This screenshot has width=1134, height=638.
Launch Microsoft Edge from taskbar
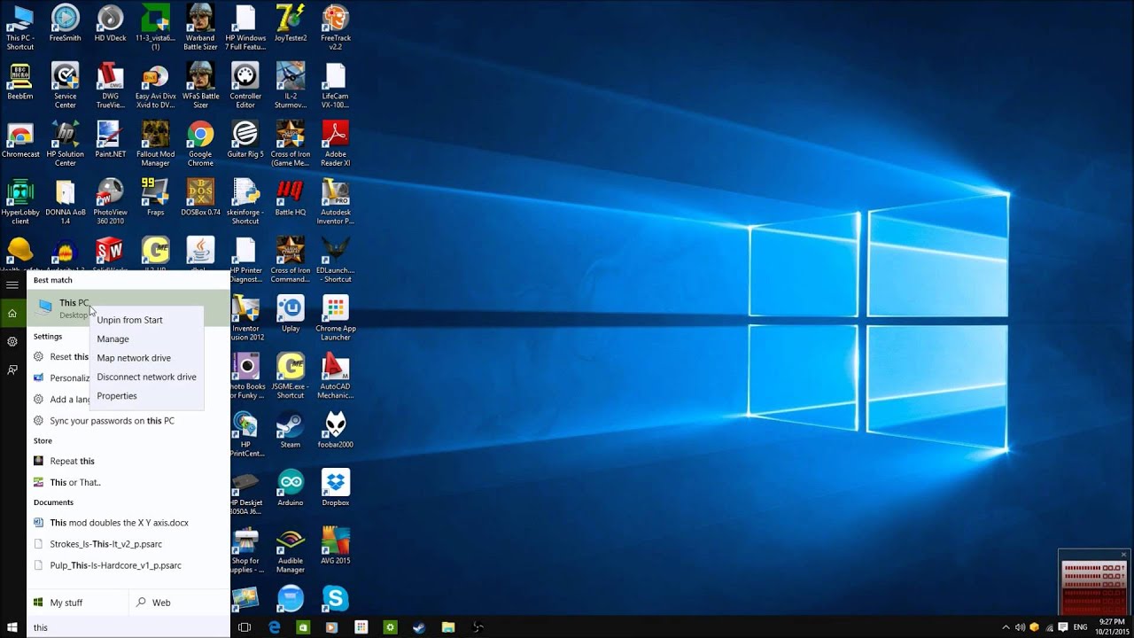[x=275, y=627]
